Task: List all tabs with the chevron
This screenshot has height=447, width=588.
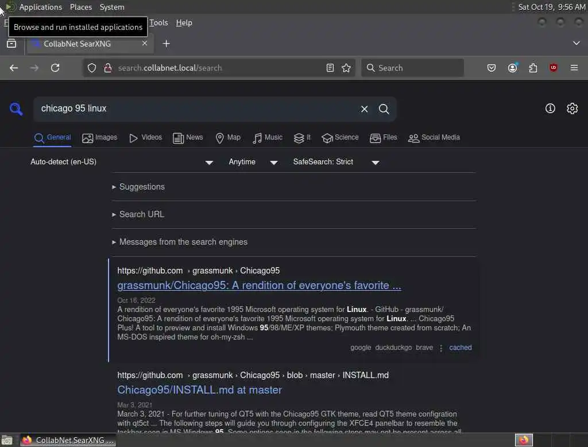Action: [x=576, y=43]
